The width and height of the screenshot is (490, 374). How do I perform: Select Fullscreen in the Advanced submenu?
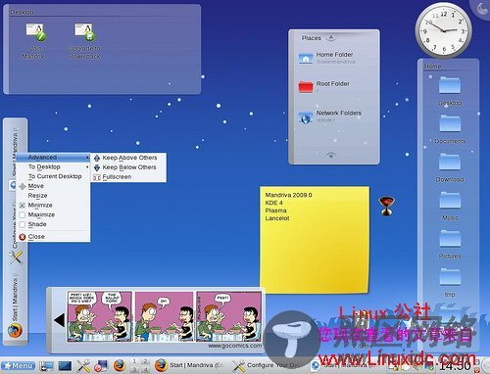pyautogui.click(x=128, y=177)
